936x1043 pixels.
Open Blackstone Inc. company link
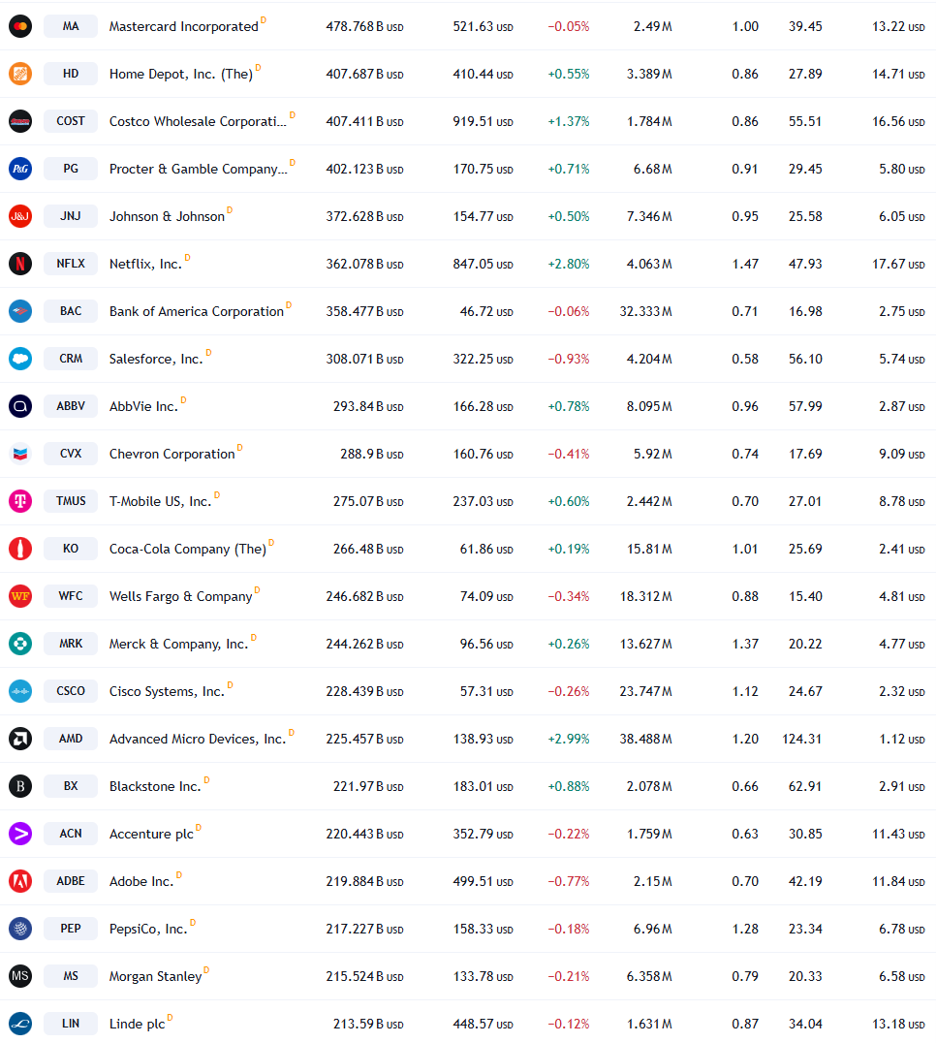pos(155,786)
